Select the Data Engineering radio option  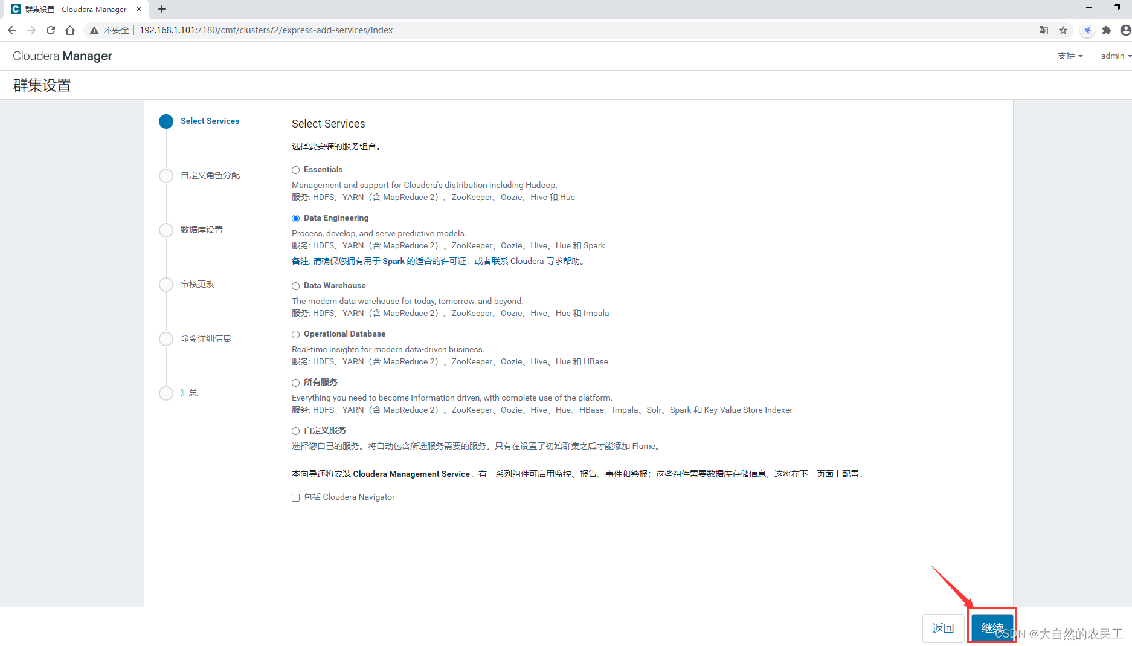tap(295, 219)
